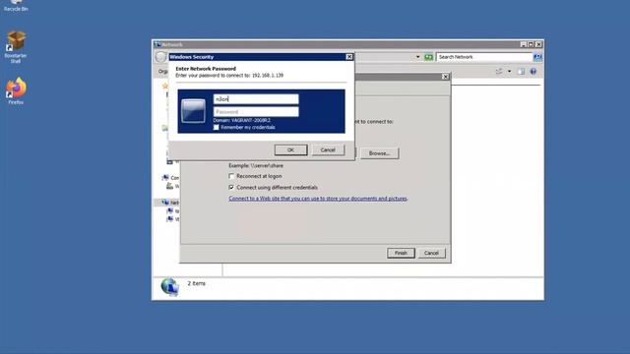Uncheck Connect using different credentials
This screenshot has width=630, height=354.
click(x=231, y=188)
